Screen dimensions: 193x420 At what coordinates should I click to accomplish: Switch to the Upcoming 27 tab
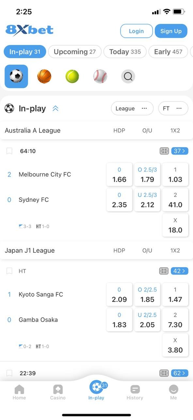coord(75,52)
